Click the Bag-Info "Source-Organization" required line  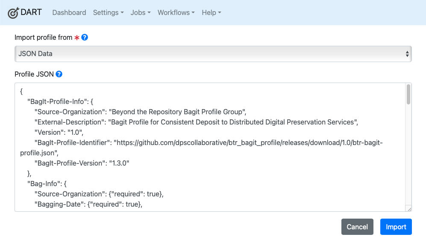click(99, 194)
